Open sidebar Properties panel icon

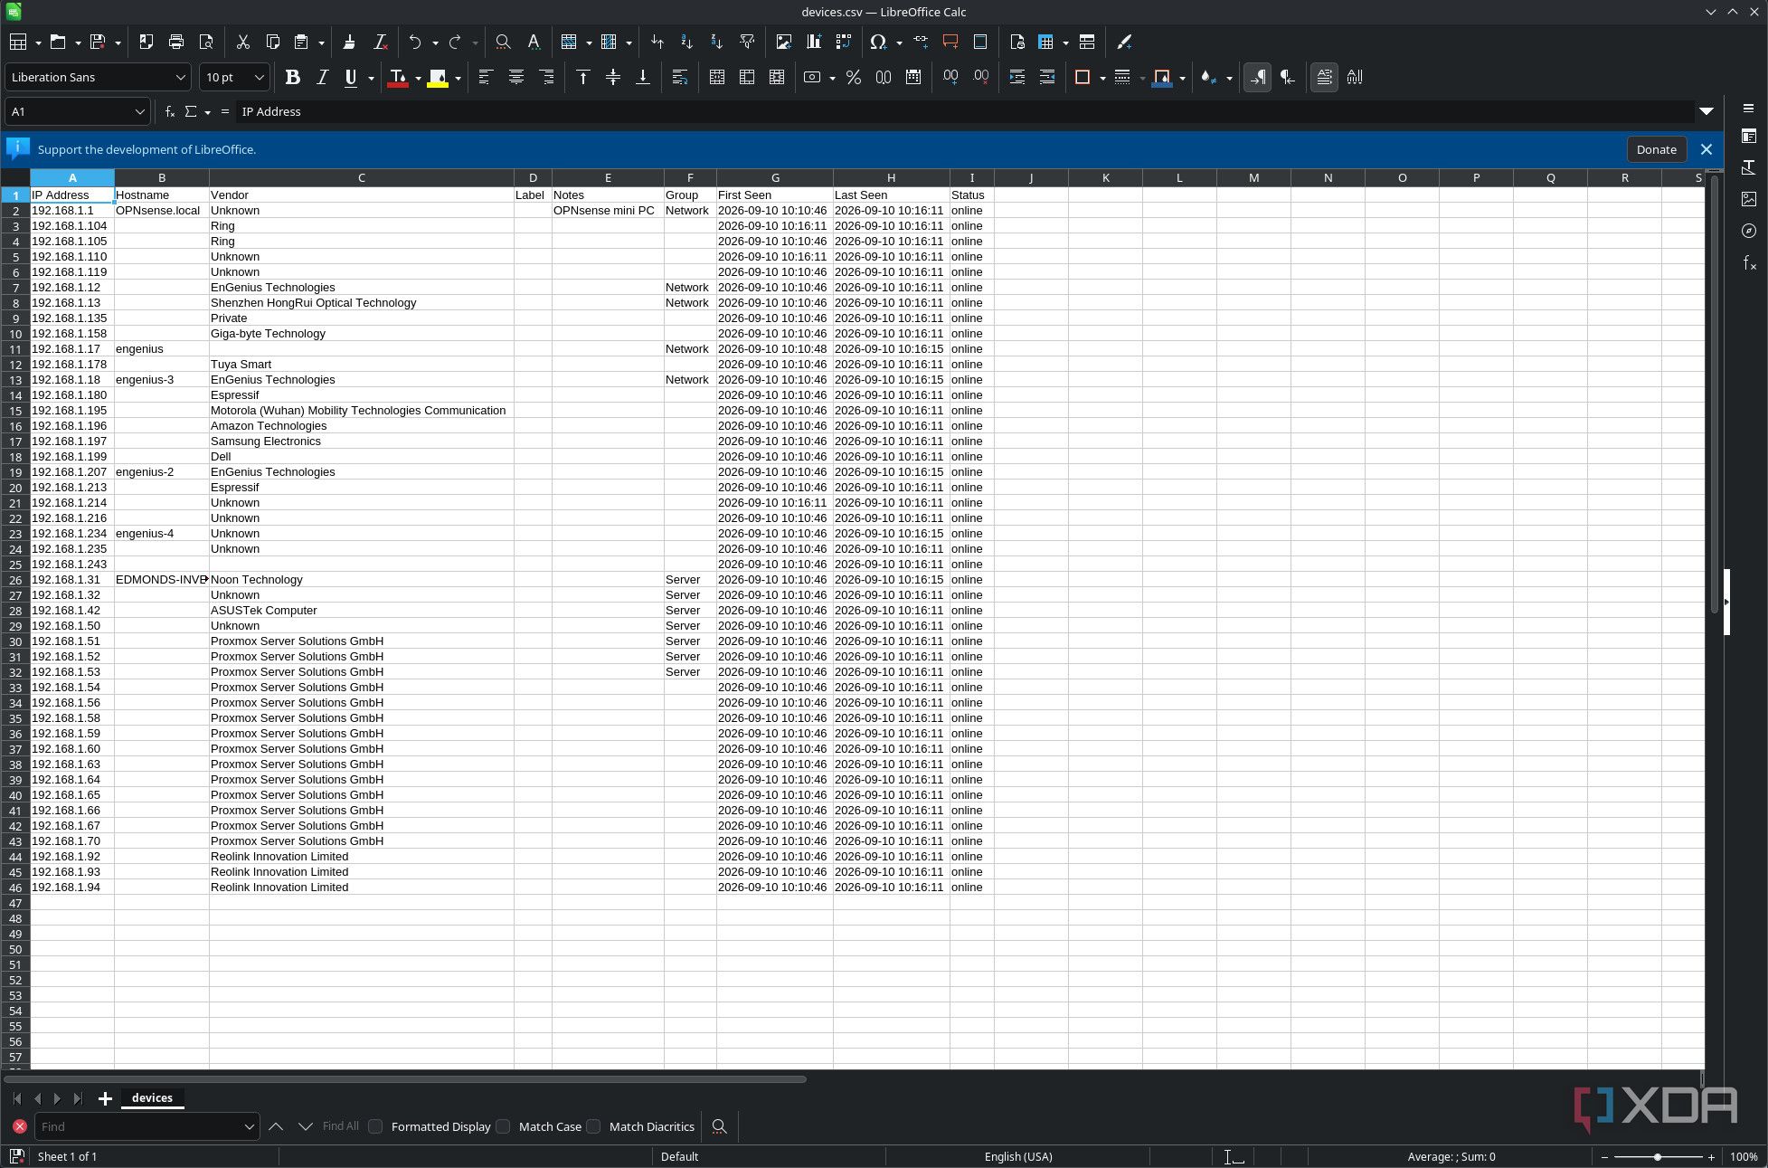(1749, 136)
